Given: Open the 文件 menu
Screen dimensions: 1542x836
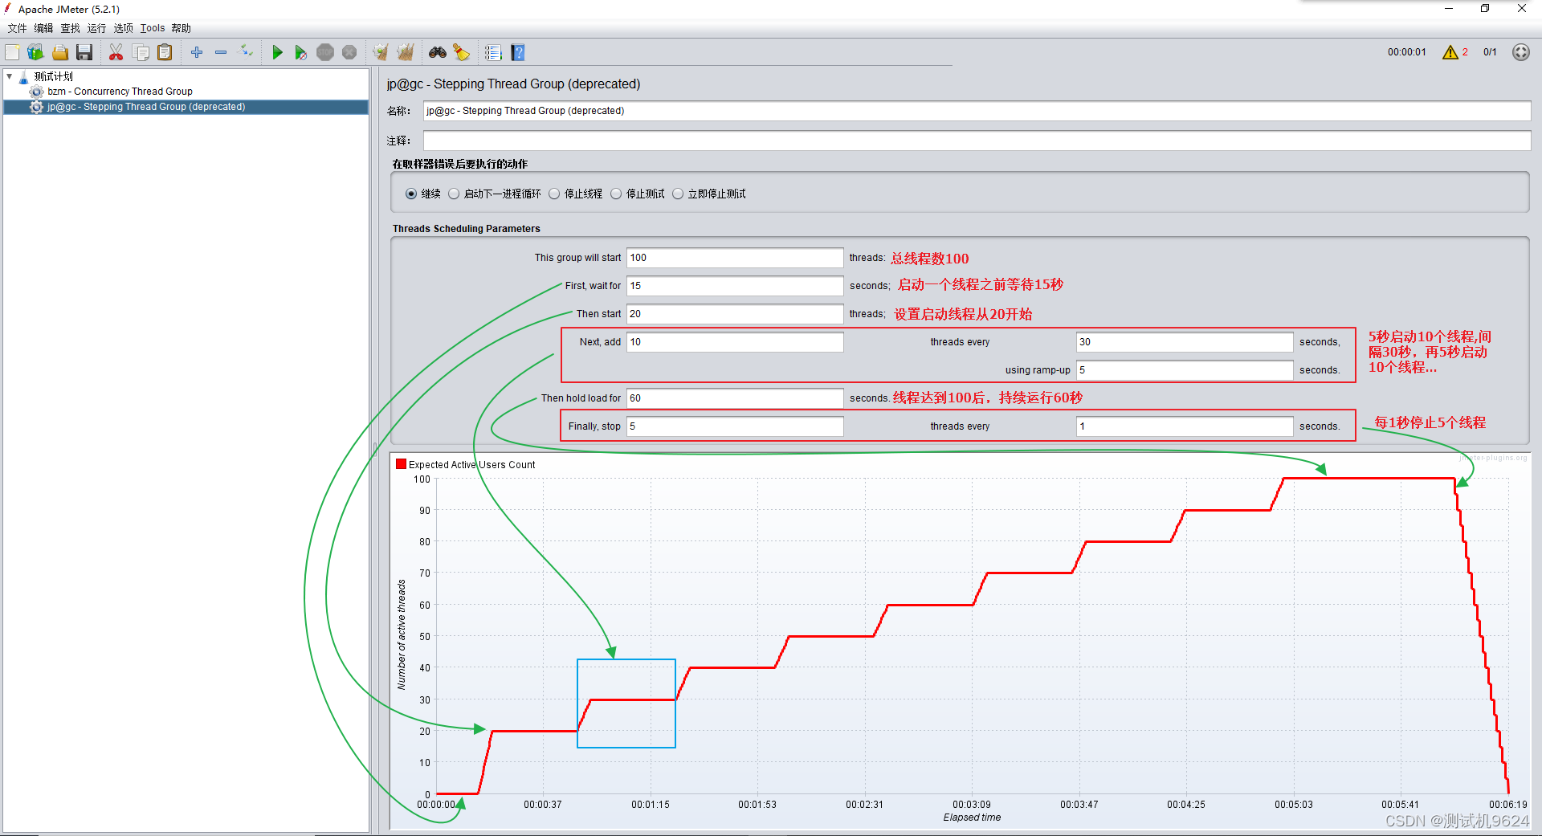Looking at the screenshot, I should coord(17,28).
